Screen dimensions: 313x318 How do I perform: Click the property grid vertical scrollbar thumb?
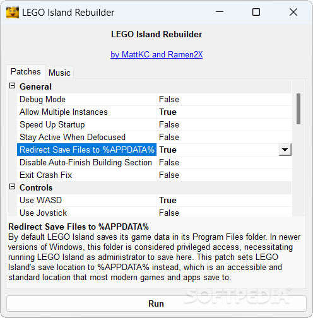298,109
